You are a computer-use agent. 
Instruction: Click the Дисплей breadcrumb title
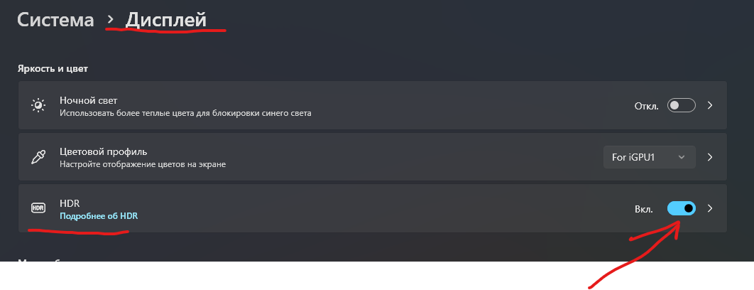coord(166,20)
